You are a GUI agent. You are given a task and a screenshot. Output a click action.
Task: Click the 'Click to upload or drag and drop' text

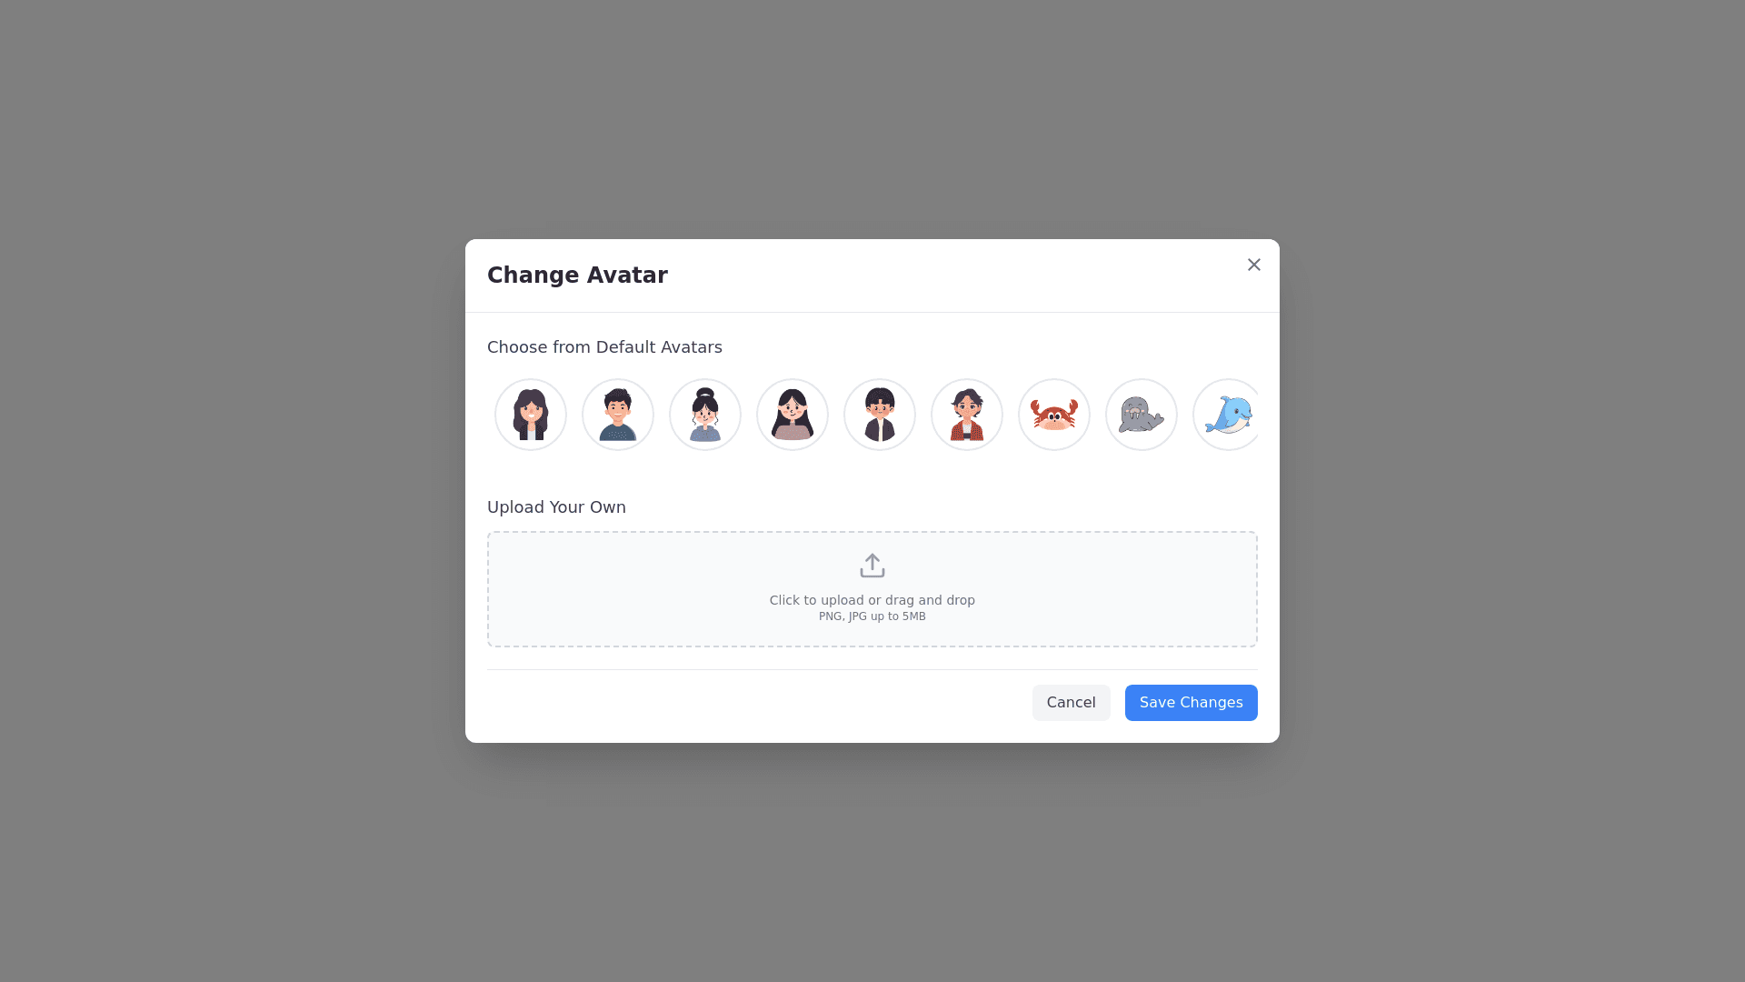872,600
